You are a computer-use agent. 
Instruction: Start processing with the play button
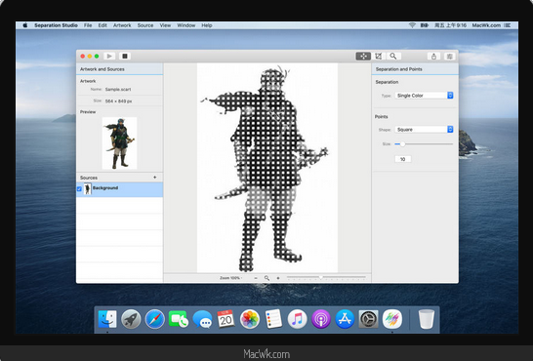click(x=109, y=56)
